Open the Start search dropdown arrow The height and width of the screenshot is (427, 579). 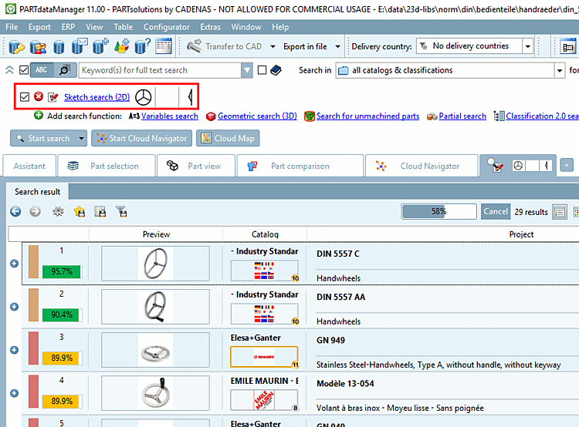81,138
